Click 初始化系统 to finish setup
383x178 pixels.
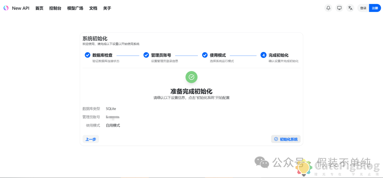[x=286, y=139]
